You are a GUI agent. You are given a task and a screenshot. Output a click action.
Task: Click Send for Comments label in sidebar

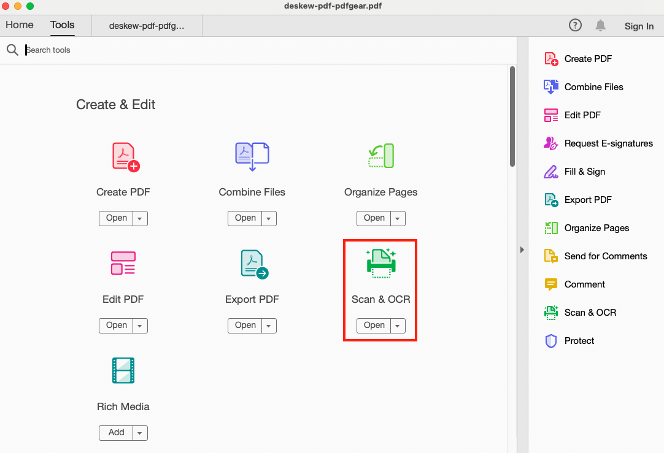(x=606, y=256)
